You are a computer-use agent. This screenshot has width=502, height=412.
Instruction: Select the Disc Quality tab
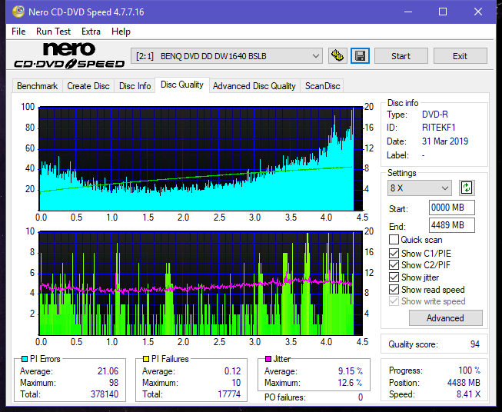coord(182,85)
